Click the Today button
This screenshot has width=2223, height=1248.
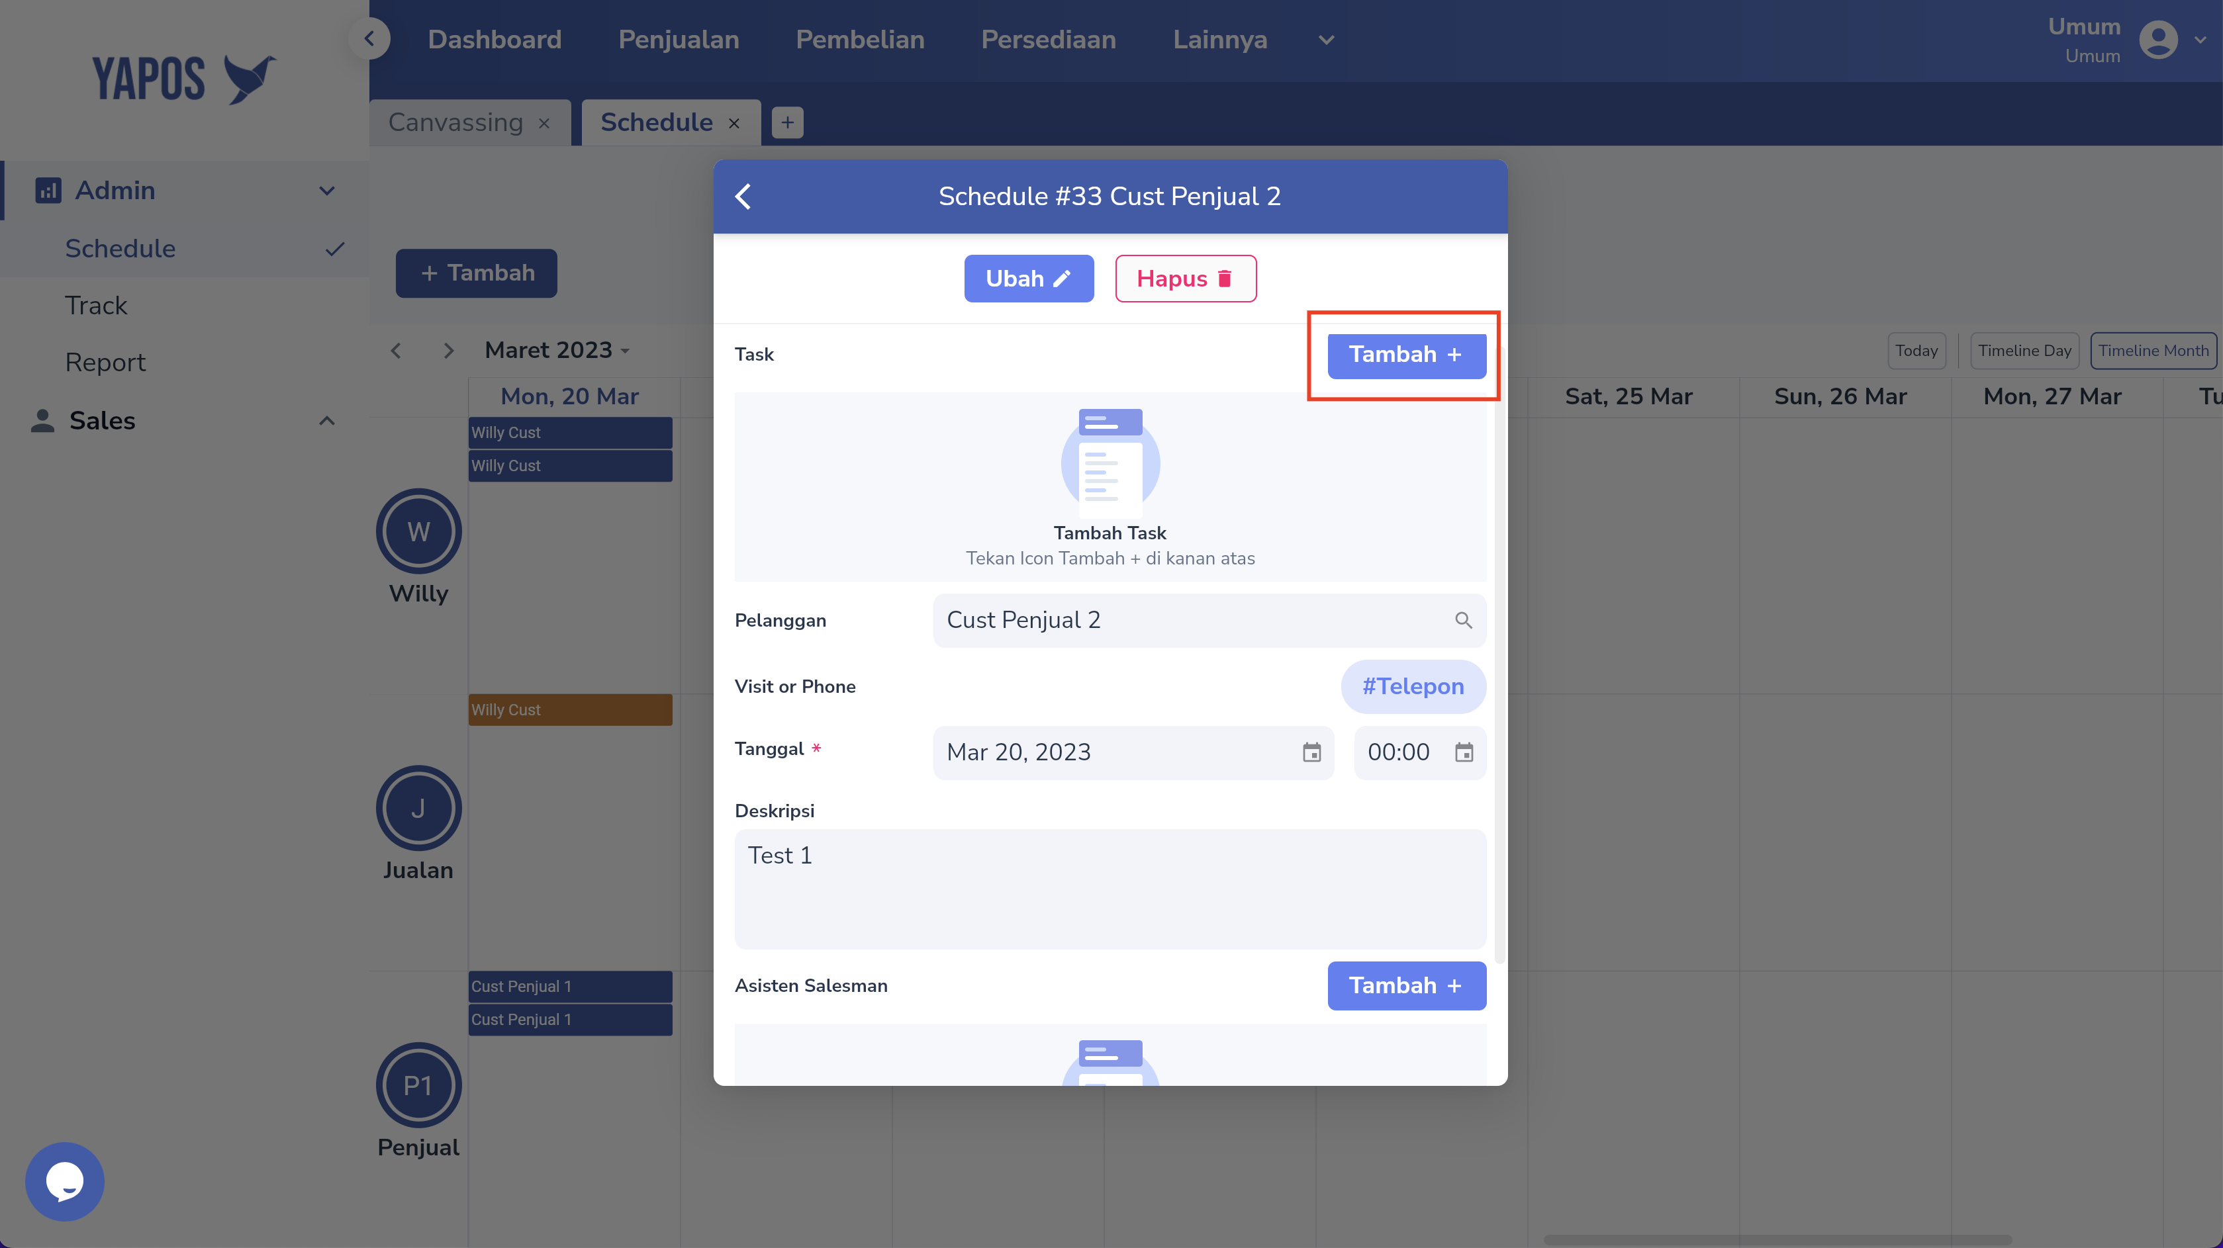coord(1916,351)
